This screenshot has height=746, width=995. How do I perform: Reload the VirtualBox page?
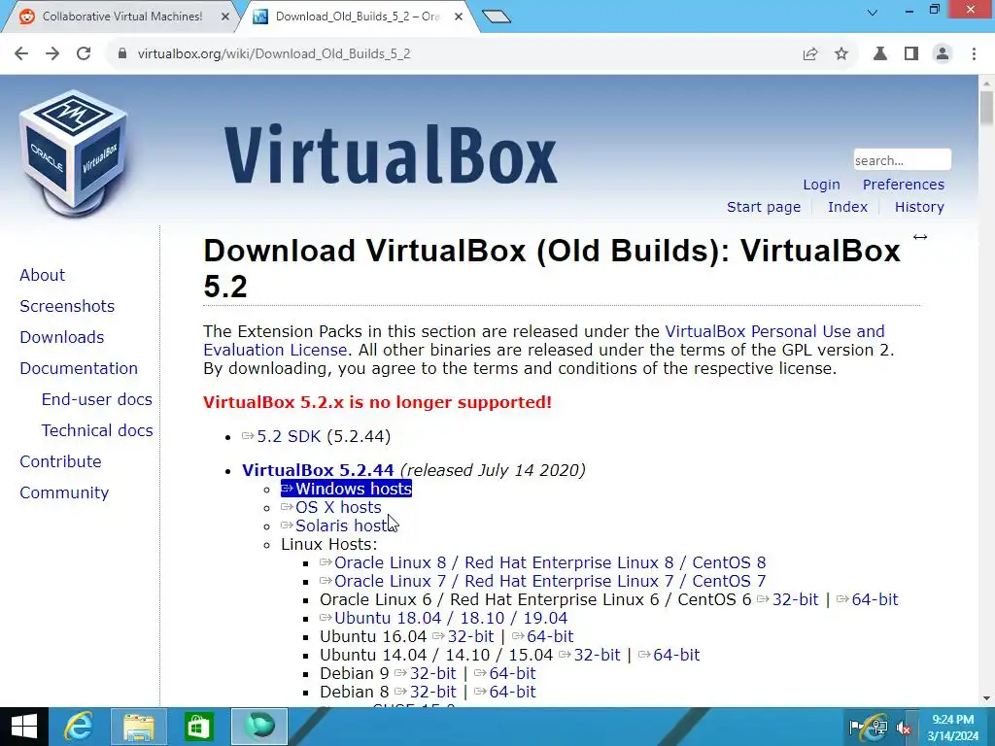[84, 54]
